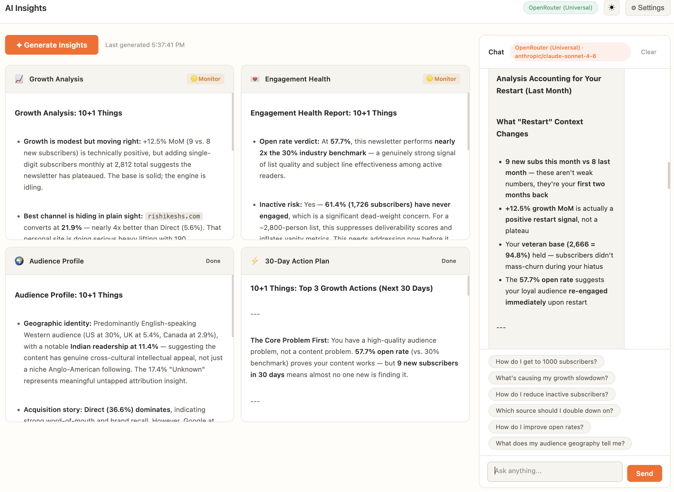The height and width of the screenshot is (492, 674).
Task: Click the 'Geographic identity:' bullet label
Action: [x=58, y=323]
